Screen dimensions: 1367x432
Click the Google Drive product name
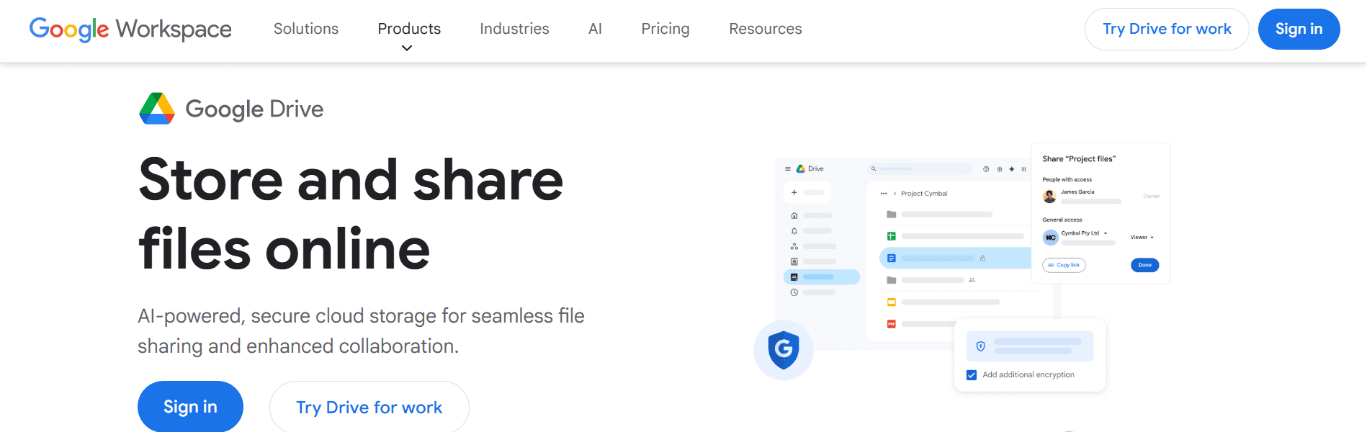point(254,109)
